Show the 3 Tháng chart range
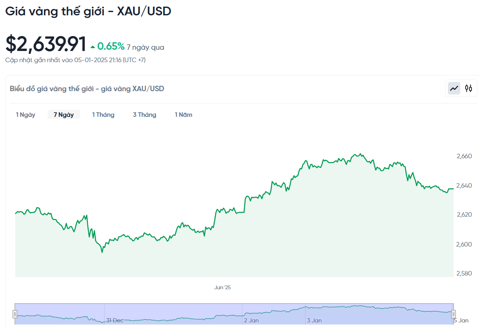The image size is (481, 329). 145,115
